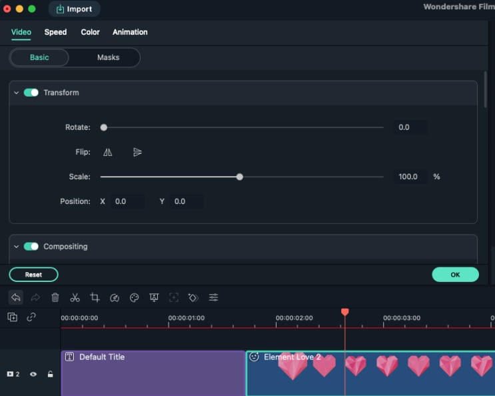Click the track 2 video icon
The height and width of the screenshot is (396, 495).
point(10,374)
